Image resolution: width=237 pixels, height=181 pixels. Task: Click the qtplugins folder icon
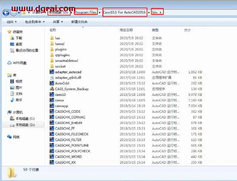pos(52,55)
